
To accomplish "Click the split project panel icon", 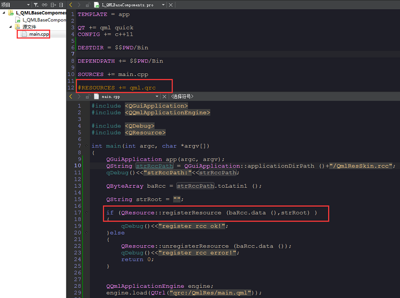I will click(53, 5).
